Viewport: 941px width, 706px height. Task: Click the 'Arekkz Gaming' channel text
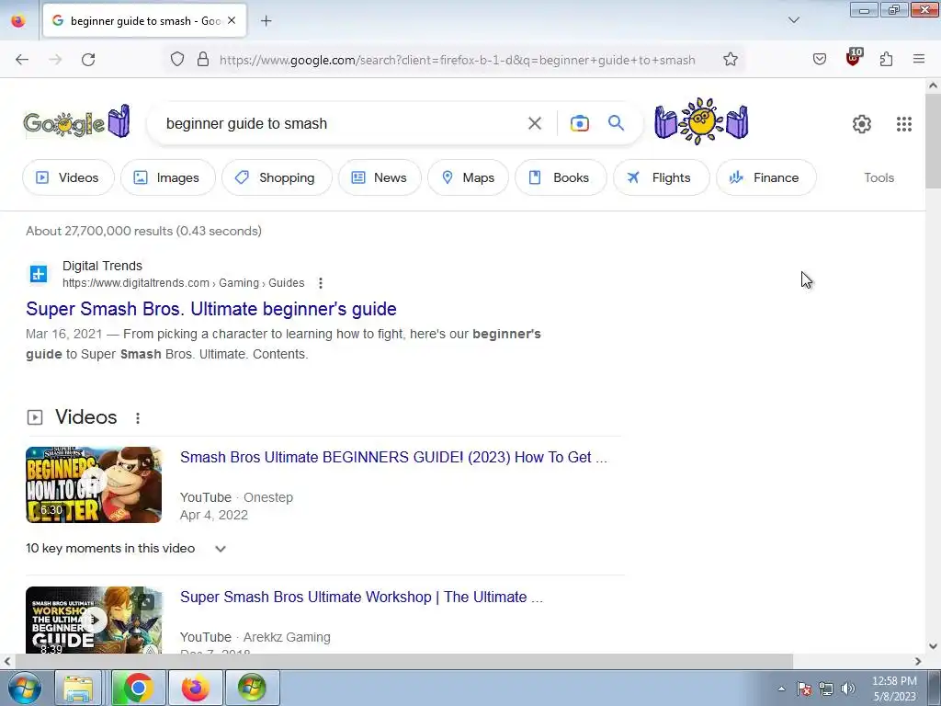click(x=287, y=637)
